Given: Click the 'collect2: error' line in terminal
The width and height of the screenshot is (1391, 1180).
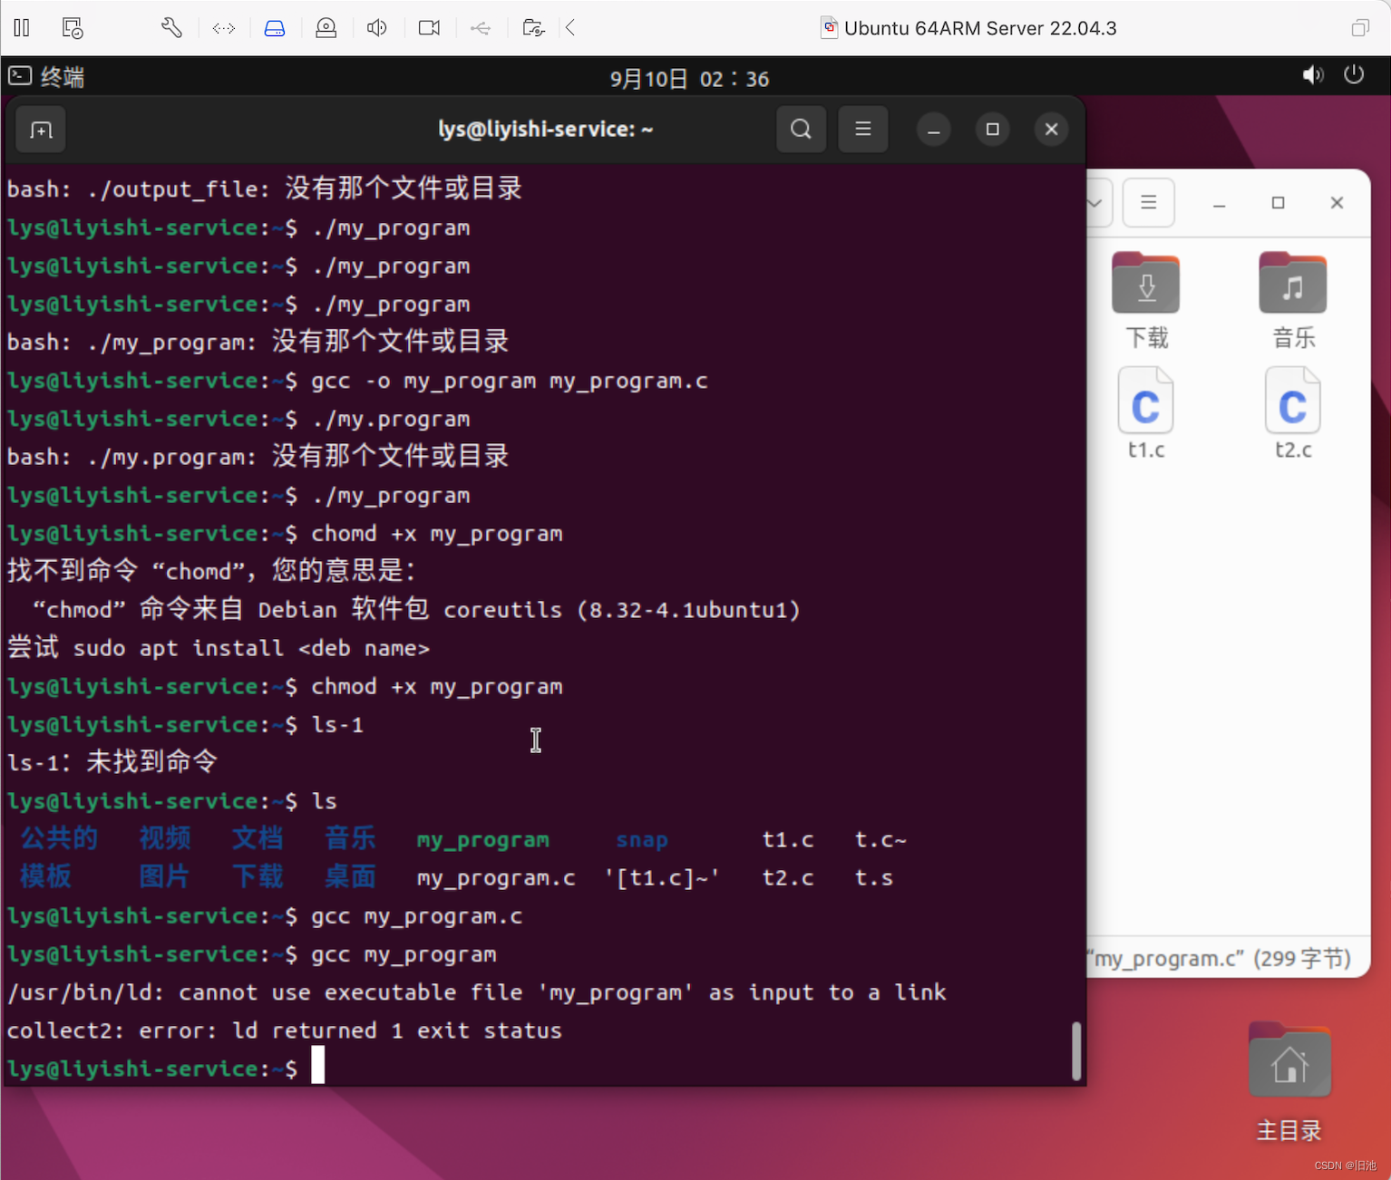Looking at the screenshot, I should (x=285, y=1030).
